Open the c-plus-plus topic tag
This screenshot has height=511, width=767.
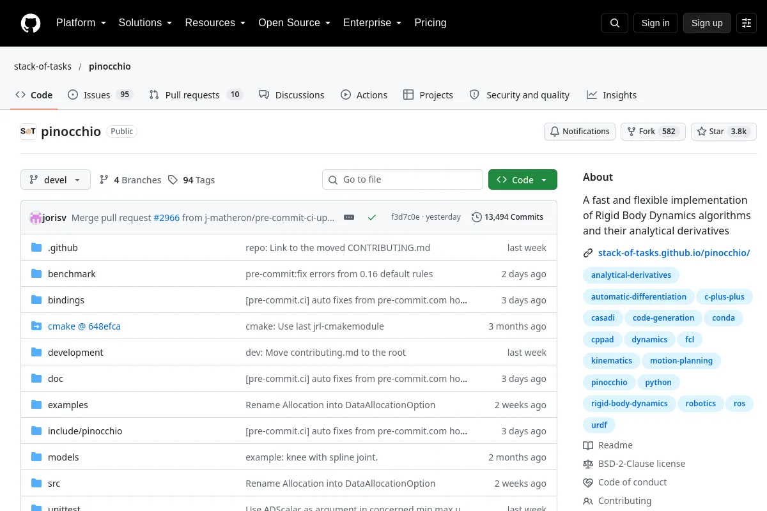[x=724, y=296]
